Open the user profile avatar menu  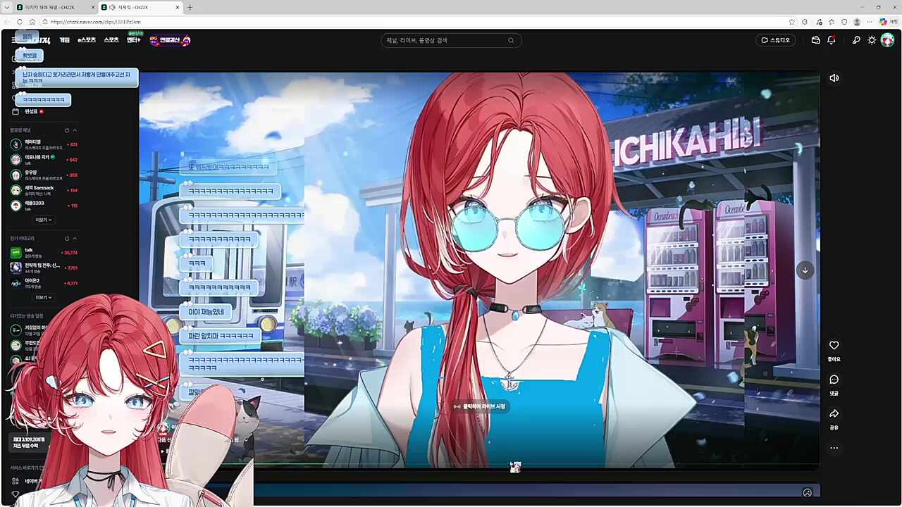(x=887, y=40)
